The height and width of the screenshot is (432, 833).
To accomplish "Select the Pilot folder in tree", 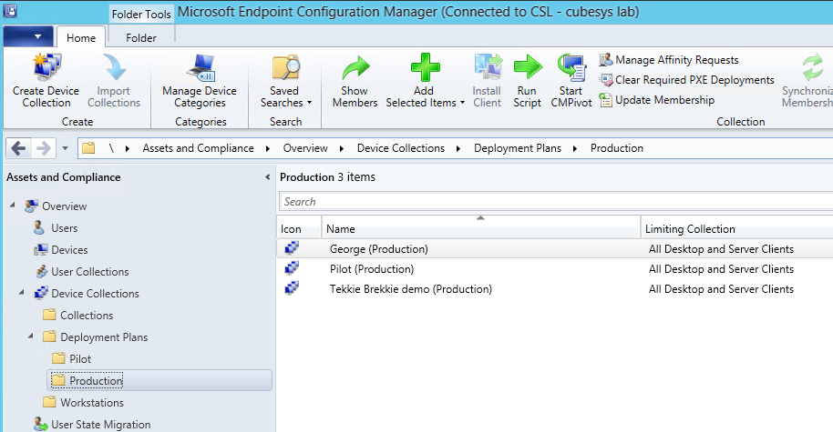I will (x=80, y=359).
